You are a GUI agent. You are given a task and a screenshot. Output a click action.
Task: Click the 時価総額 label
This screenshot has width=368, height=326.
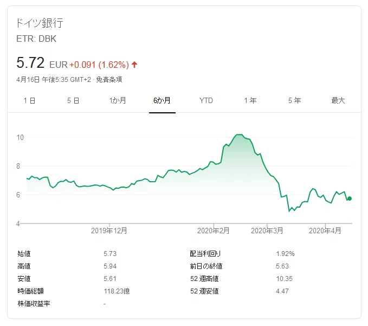pos(30,291)
